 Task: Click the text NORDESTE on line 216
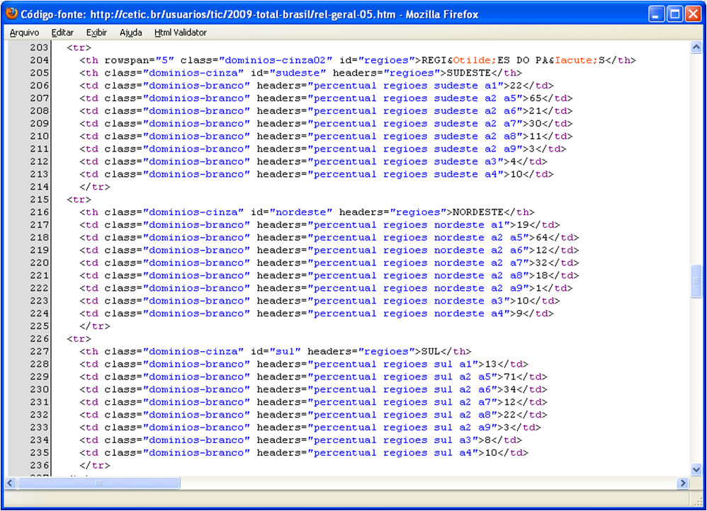coord(478,212)
